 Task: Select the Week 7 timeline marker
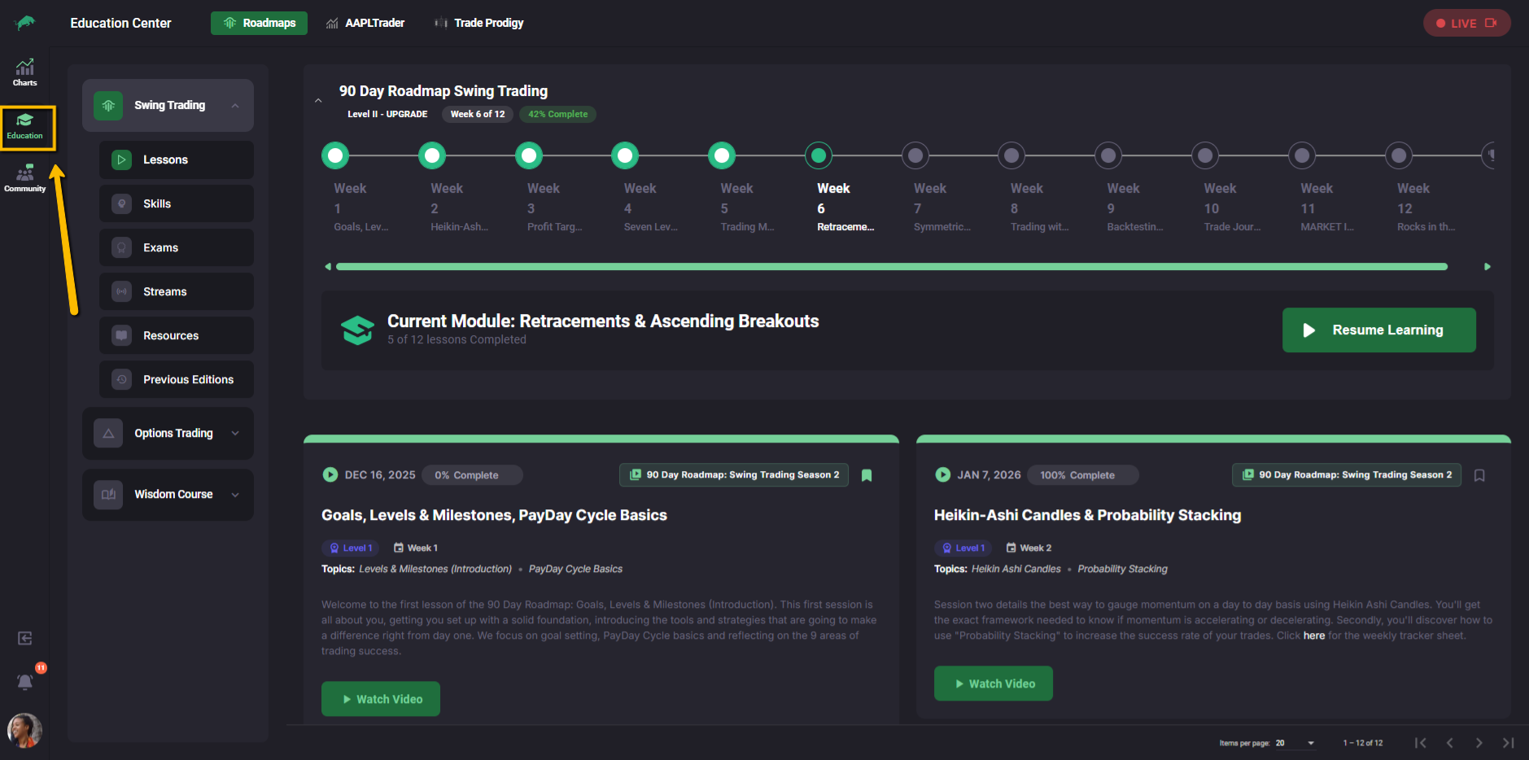[915, 155]
